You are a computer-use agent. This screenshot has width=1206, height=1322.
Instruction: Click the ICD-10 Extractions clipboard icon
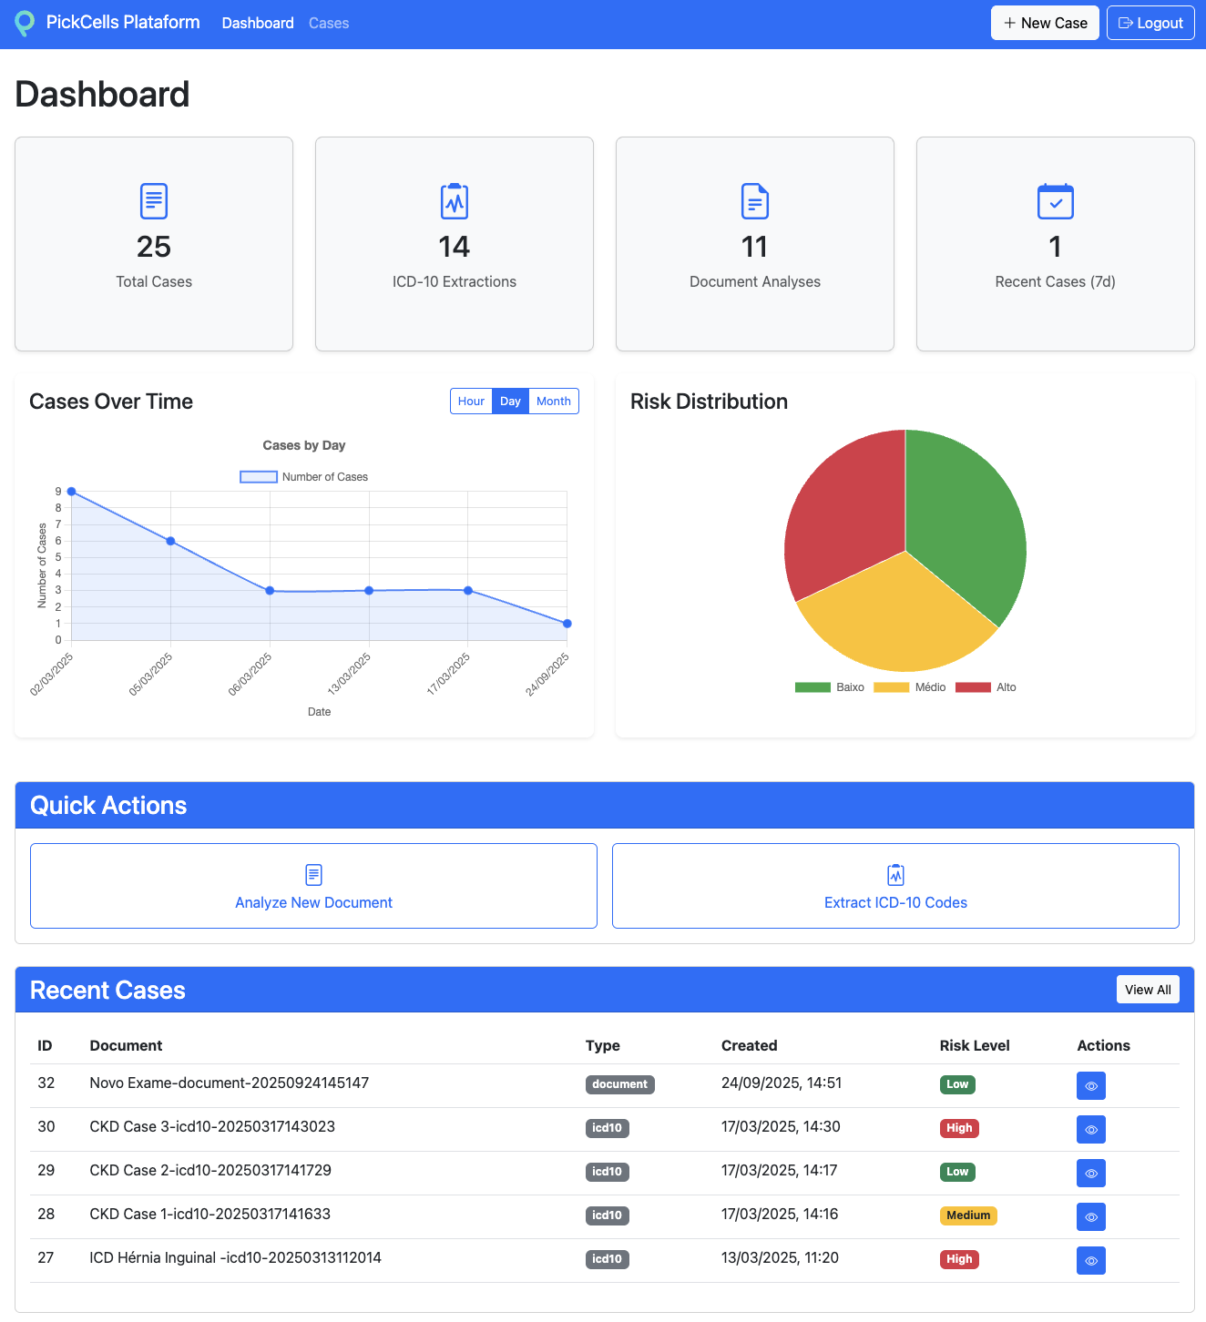click(455, 201)
